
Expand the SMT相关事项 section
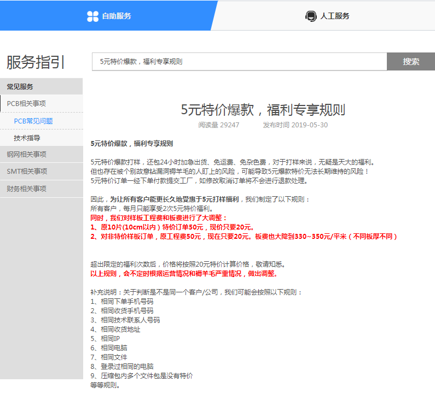point(27,171)
